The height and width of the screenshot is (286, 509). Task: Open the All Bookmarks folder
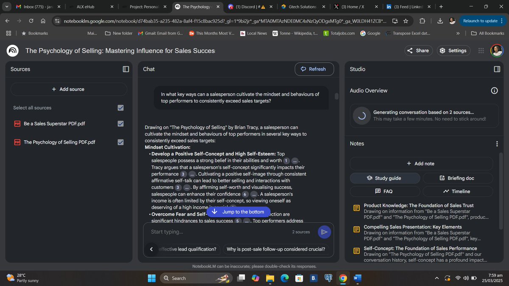click(x=487, y=33)
